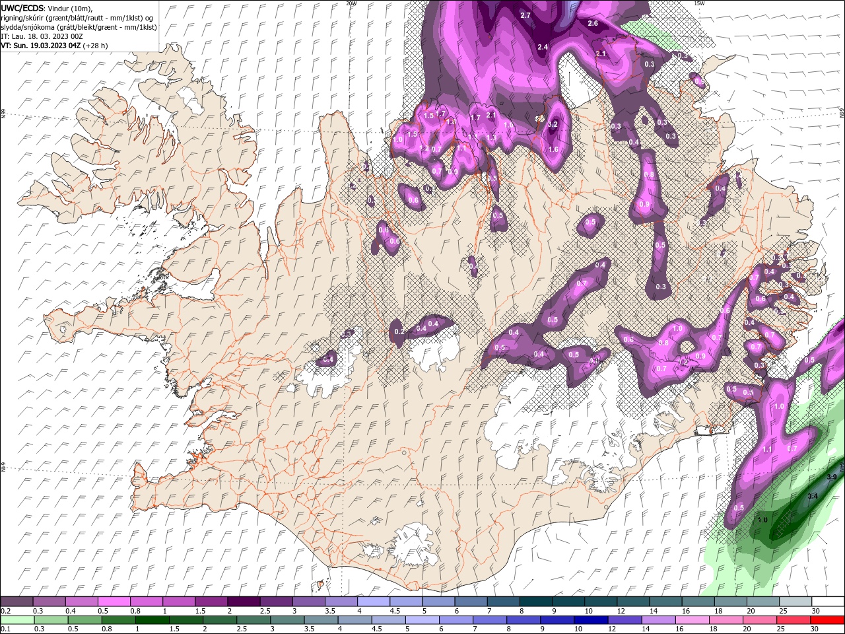Image resolution: width=845 pixels, height=634 pixels.
Task: Click the bright red 30 rain-scale swatch
Action: click(827, 620)
